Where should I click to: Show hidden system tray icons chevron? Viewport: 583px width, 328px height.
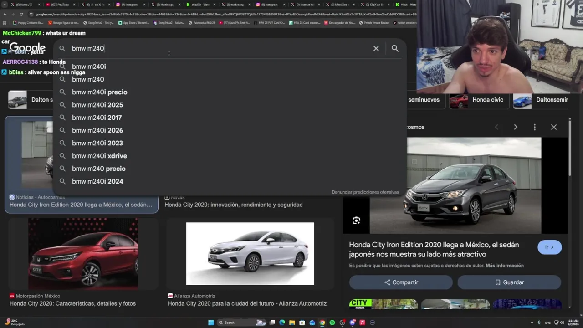(x=532, y=323)
